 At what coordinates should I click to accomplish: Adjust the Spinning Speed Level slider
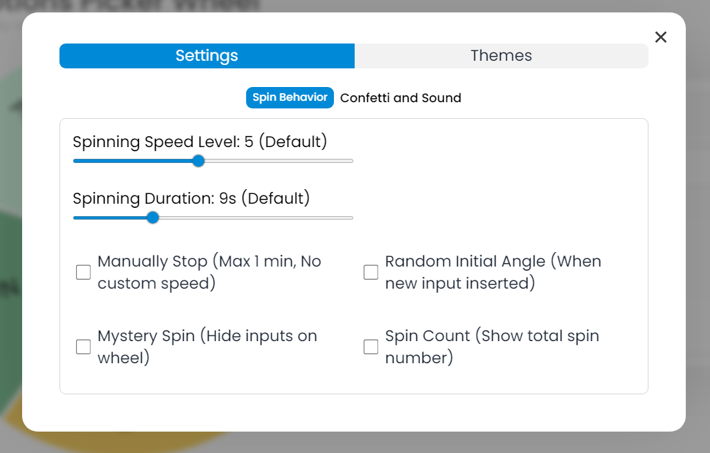198,160
